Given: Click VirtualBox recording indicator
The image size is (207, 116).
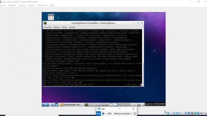Looking at the screenshot, I should [189, 113].
